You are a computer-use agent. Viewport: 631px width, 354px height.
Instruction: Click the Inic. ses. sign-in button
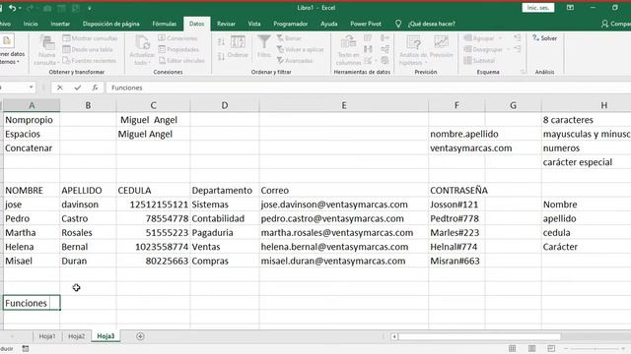(538, 8)
